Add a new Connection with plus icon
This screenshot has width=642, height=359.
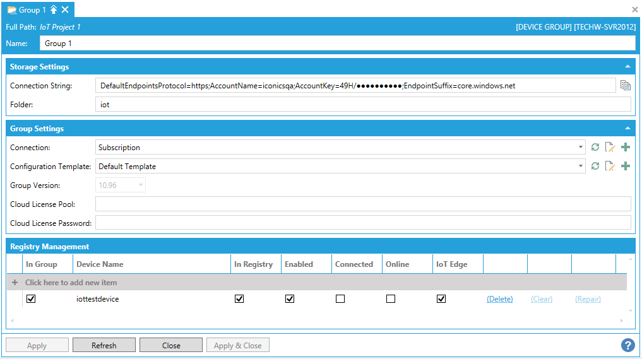click(626, 148)
